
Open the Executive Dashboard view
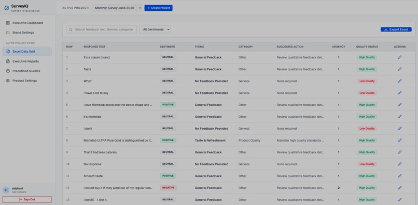tap(27, 23)
